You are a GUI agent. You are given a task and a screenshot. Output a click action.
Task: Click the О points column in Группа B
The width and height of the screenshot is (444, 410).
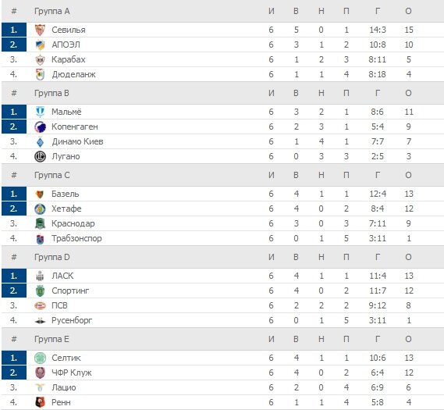(x=408, y=93)
